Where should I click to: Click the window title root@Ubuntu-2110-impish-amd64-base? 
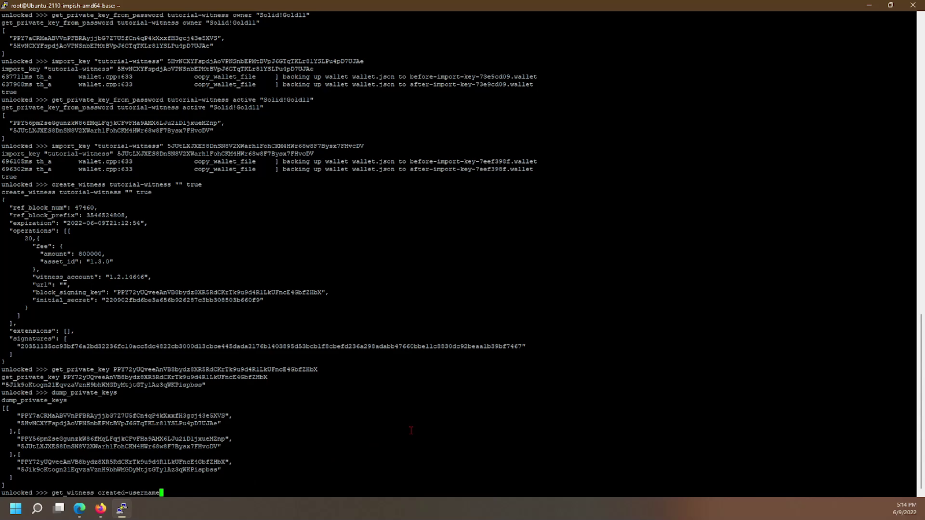(65, 5)
